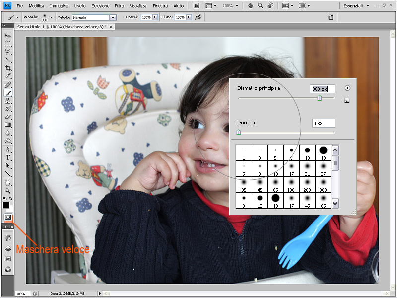Select the Crop tool
The height and width of the screenshot is (298, 397).
point(8,68)
